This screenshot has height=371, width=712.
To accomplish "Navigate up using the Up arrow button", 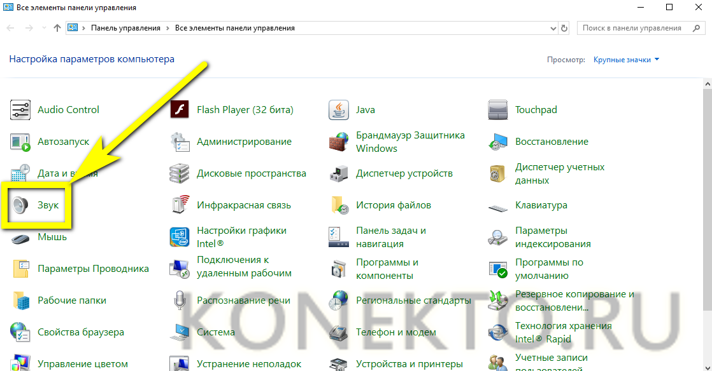I will pos(57,28).
